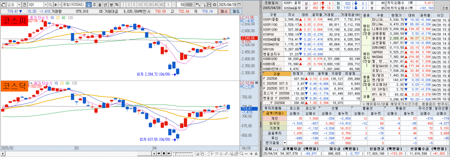Click the minus zoom-out icon below chart
This screenshot has width=450, height=157.
point(246,154)
